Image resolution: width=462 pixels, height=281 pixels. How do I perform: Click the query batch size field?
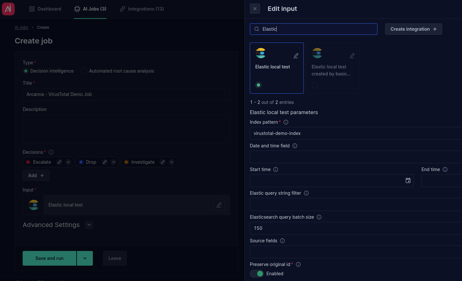click(356, 228)
